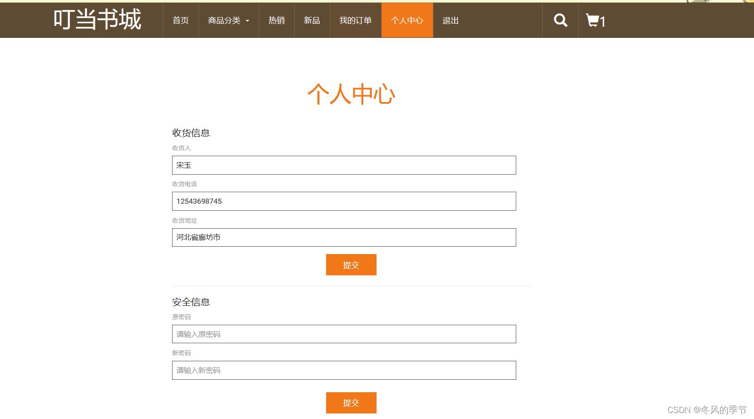754x419 pixels.
Task: Open the shopping cart icon
Action: tap(593, 20)
